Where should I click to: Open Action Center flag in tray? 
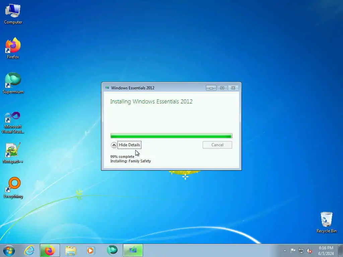pyautogui.click(x=293, y=251)
